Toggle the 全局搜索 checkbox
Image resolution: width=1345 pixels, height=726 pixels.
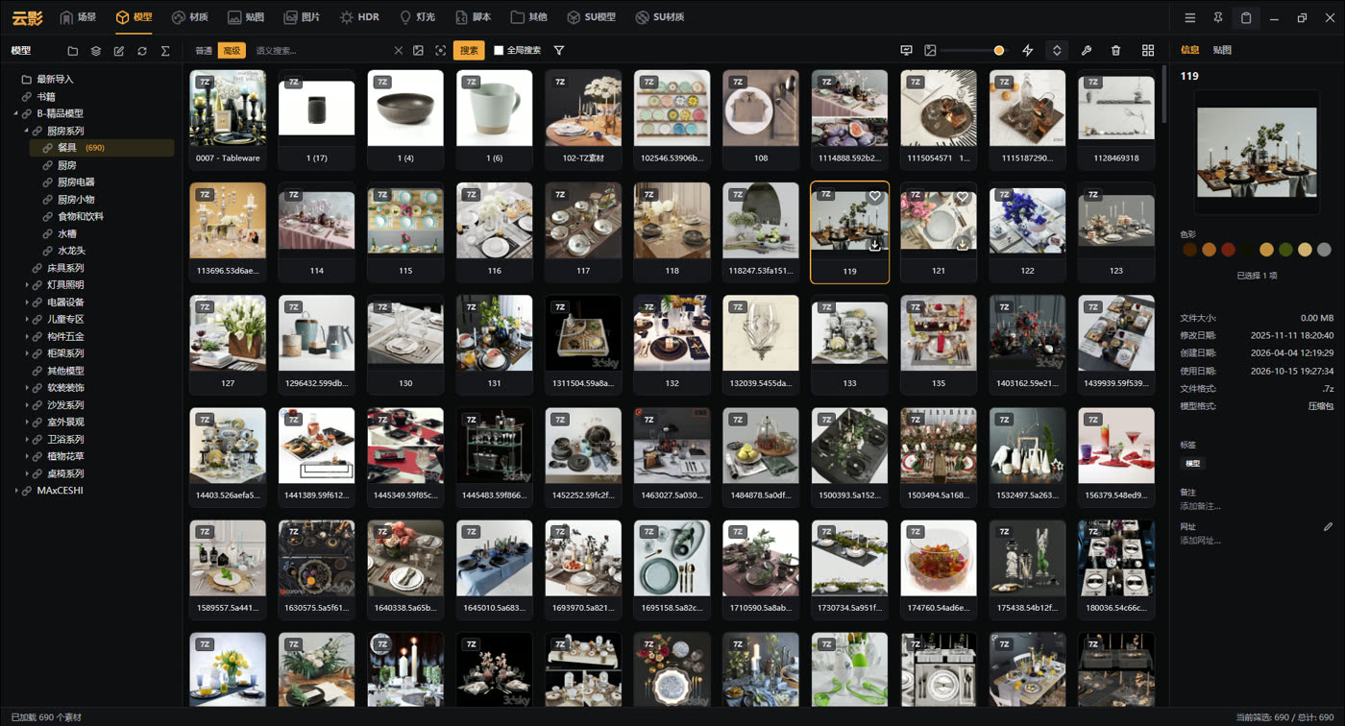pyautogui.click(x=499, y=51)
